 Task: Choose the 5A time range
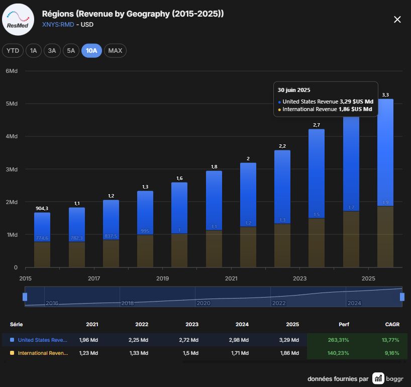(71, 51)
